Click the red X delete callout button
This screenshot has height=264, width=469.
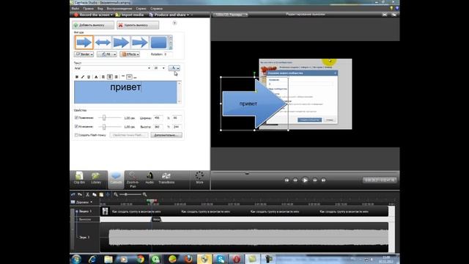tap(138, 25)
